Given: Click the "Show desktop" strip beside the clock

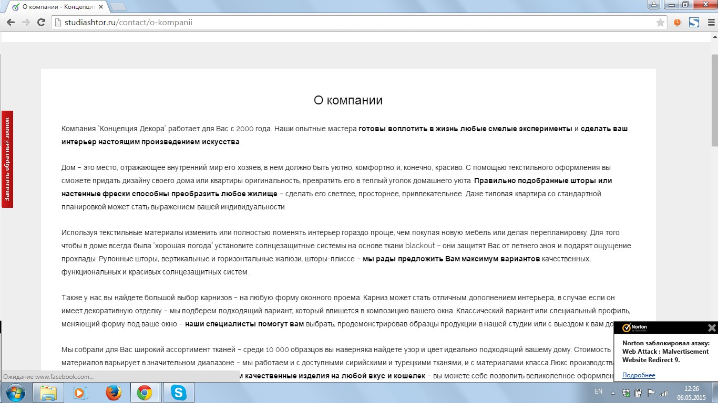Looking at the screenshot, I should [714, 393].
